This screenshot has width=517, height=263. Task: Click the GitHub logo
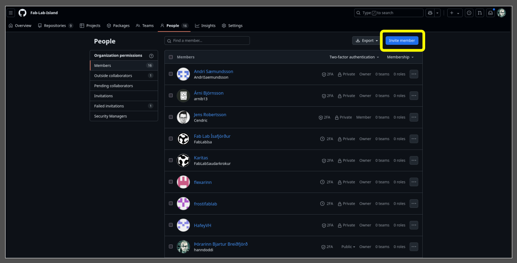click(x=22, y=13)
